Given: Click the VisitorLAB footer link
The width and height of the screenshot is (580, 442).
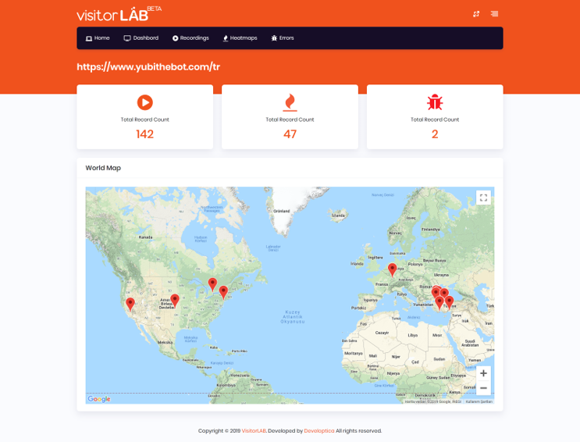Looking at the screenshot, I should [x=254, y=431].
